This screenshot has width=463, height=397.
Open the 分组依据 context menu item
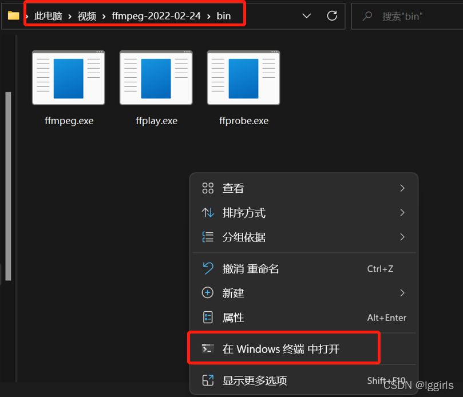tap(304, 237)
